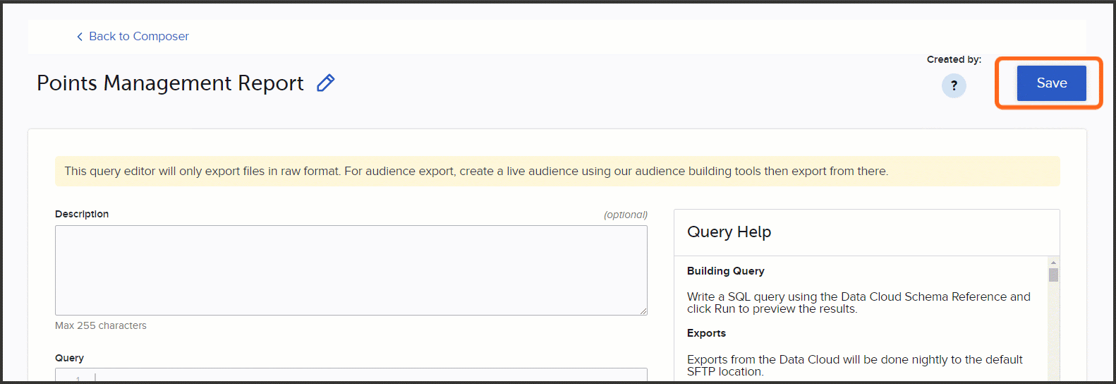Click the Query Help scroll up arrow

[x=1053, y=263]
